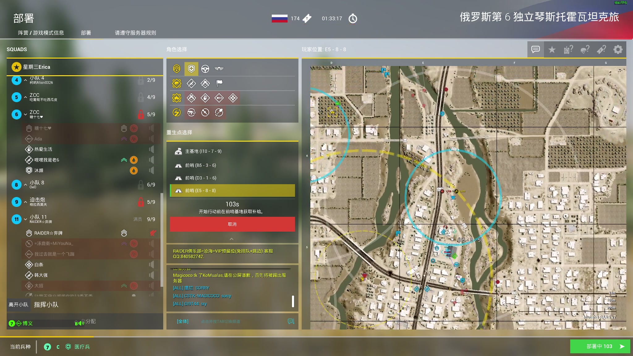Screen dimensions: 633x356
Task: Toggle mute for 沐颜 speaker icon
Action: (151, 170)
